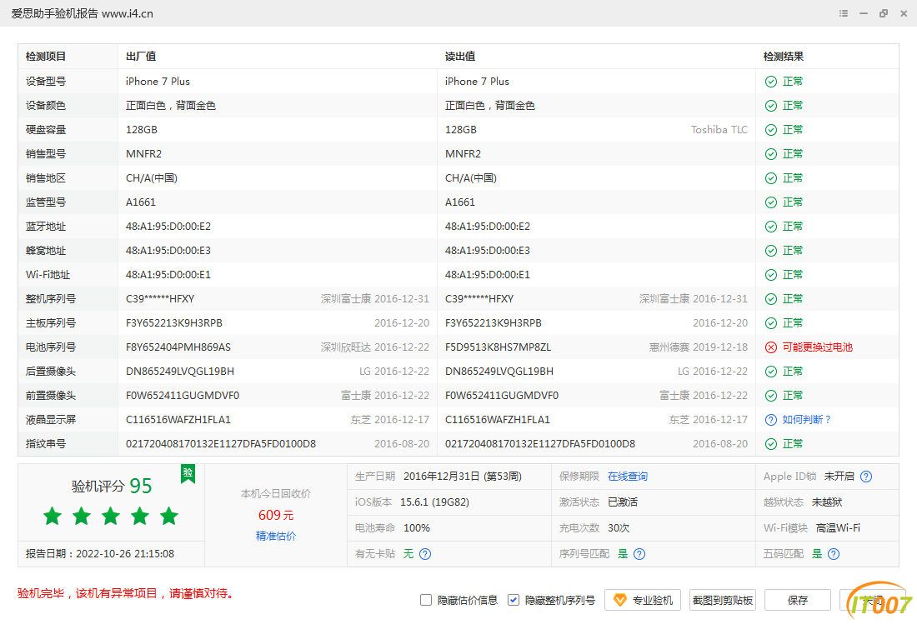Select the 出厂值 column header
This screenshot has height=624, width=917.
click(x=141, y=57)
